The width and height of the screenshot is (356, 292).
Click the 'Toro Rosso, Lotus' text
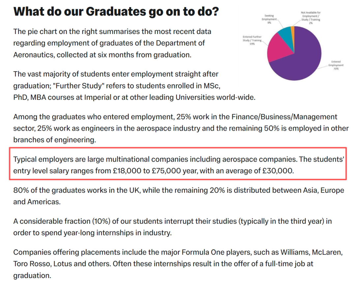tap(43, 264)
